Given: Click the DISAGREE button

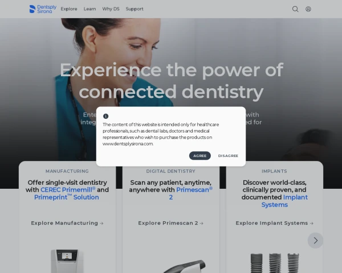Looking at the screenshot, I should click(228, 156).
